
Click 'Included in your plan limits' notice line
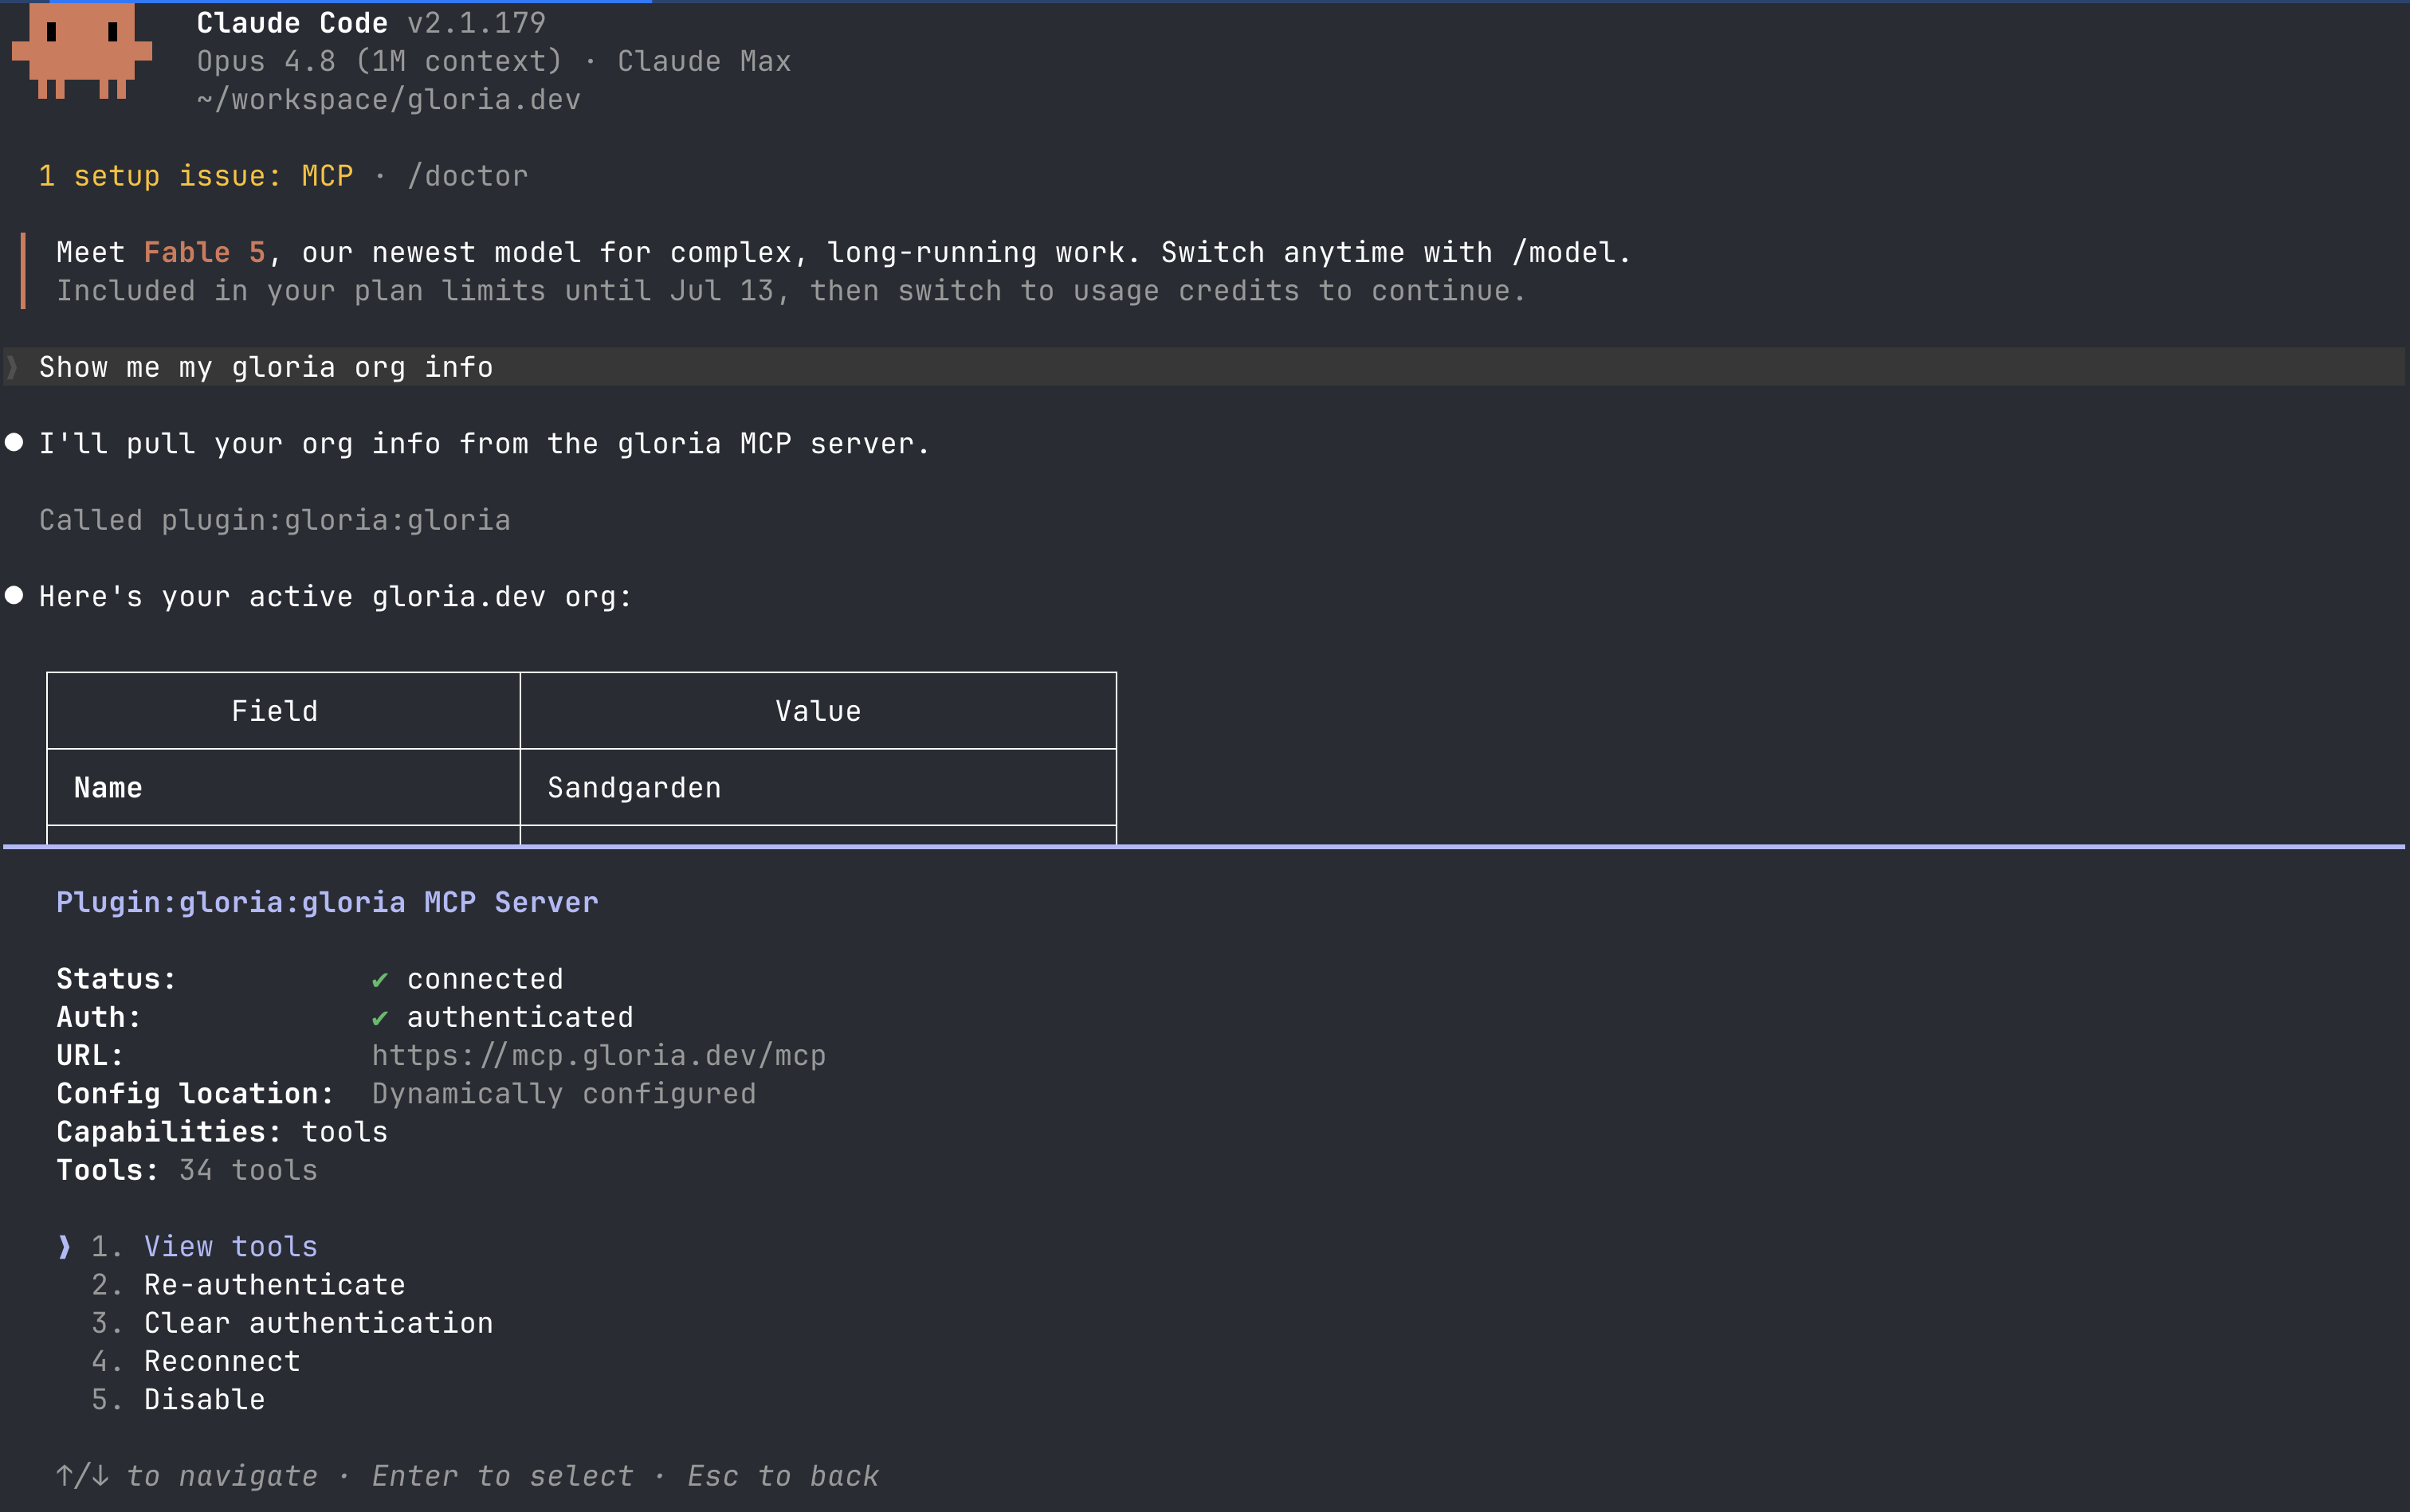(x=791, y=291)
